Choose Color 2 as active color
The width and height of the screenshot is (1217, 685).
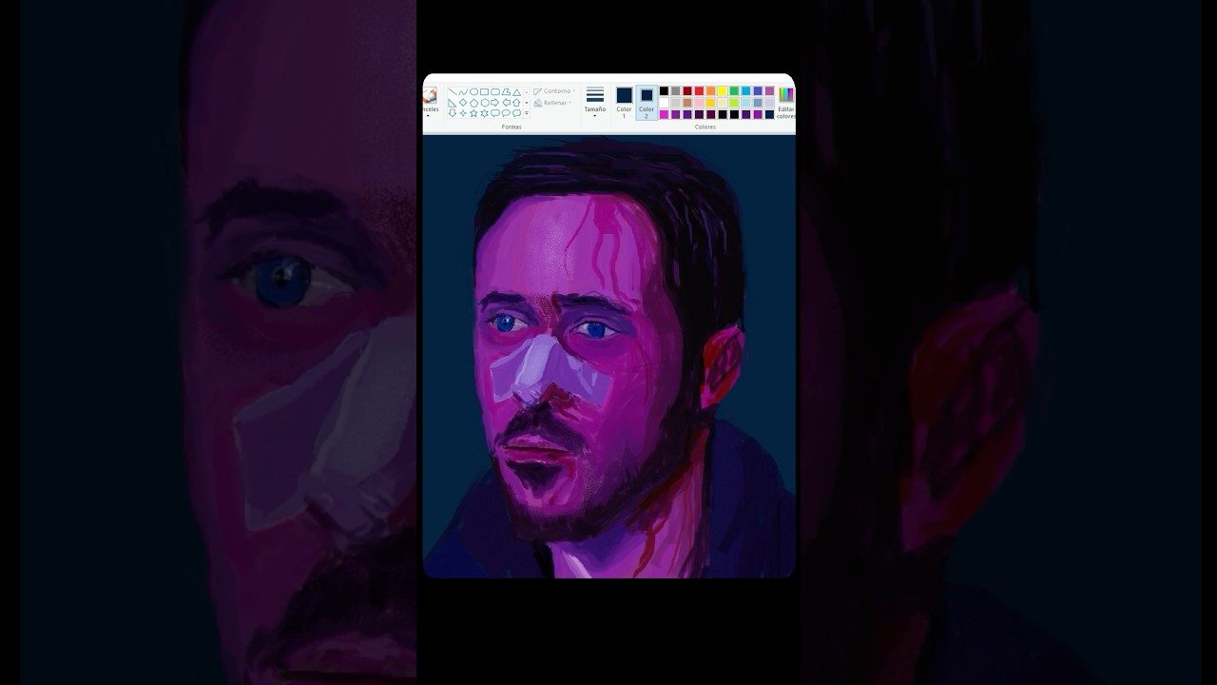click(x=647, y=102)
